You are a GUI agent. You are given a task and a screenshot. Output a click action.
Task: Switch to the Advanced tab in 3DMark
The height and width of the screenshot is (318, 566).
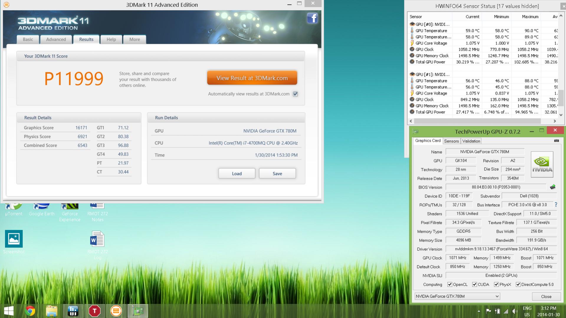pyautogui.click(x=56, y=39)
